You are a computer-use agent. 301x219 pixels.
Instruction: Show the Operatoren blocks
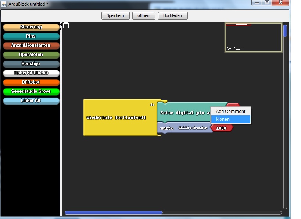(31, 54)
